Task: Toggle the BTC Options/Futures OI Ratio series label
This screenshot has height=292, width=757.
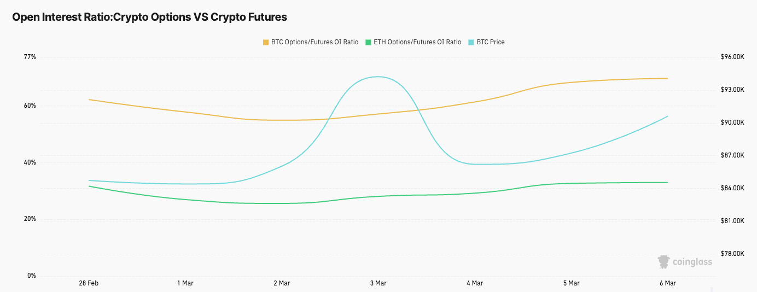Action: click(315, 42)
